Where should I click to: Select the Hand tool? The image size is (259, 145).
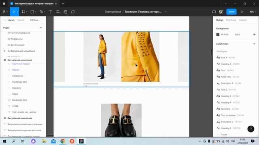coord(66,12)
